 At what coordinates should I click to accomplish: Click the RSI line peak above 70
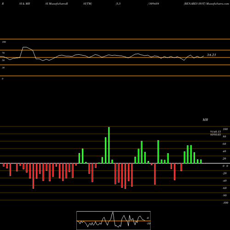[x=24, y=47]
